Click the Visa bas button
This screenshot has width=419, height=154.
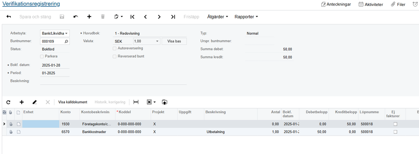pos(174,41)
